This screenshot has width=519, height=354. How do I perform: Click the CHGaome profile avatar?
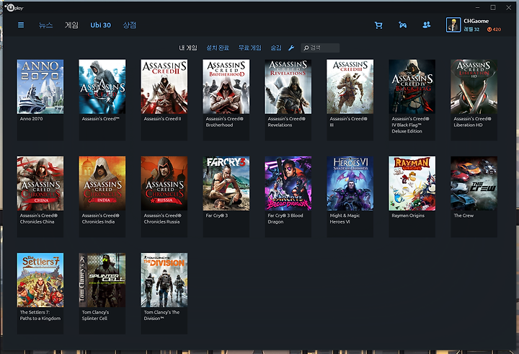click(453, 25)
